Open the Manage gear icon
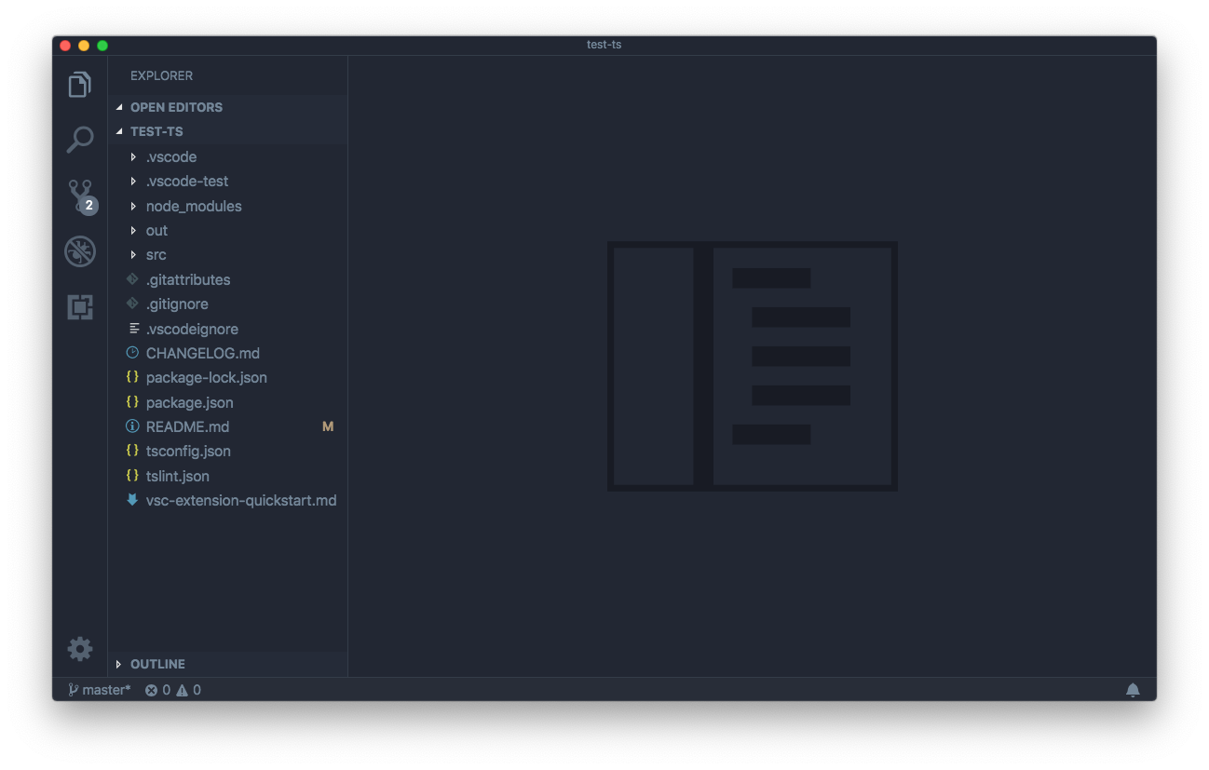The height and width of the screenshot is (770, 1209). click(x=80, y=649)
